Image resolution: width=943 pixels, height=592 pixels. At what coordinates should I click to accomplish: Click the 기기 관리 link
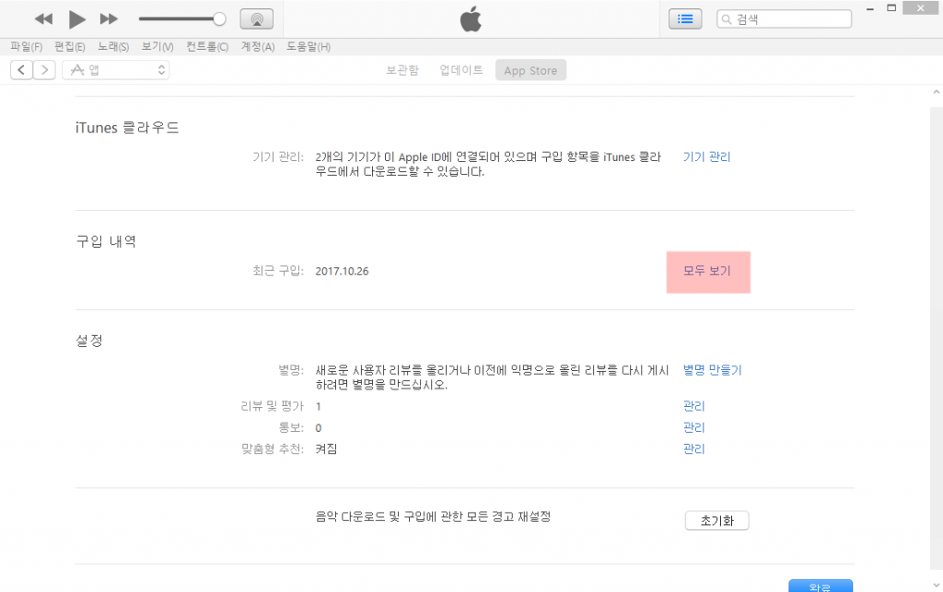click(x=706, y=157)
